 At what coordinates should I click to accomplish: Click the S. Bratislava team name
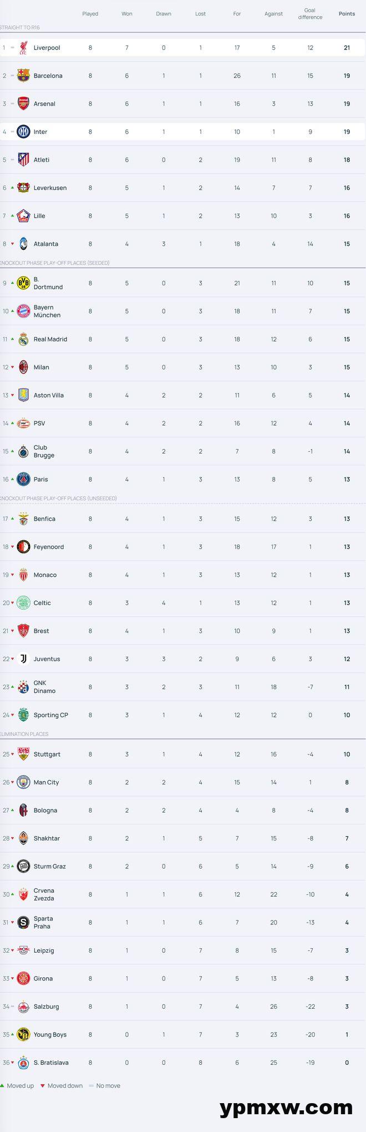point(51,1063)
